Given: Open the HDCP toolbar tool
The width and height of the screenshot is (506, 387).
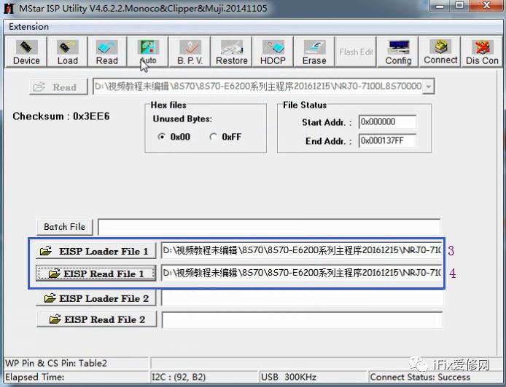Looking at the screenshot, I should (273, 52).
